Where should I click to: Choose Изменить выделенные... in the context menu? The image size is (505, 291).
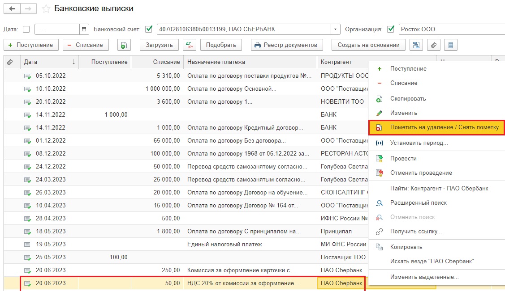[x=437, y=277]
